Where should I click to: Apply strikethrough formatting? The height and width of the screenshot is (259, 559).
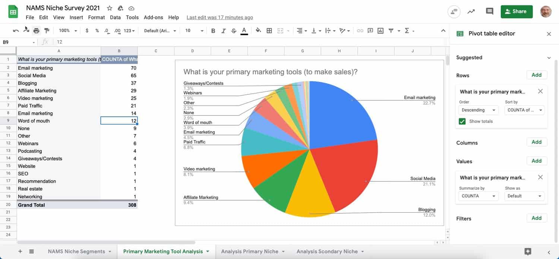[234, 30]
